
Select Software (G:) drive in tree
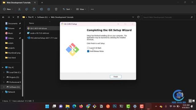[x=14, y=87]
